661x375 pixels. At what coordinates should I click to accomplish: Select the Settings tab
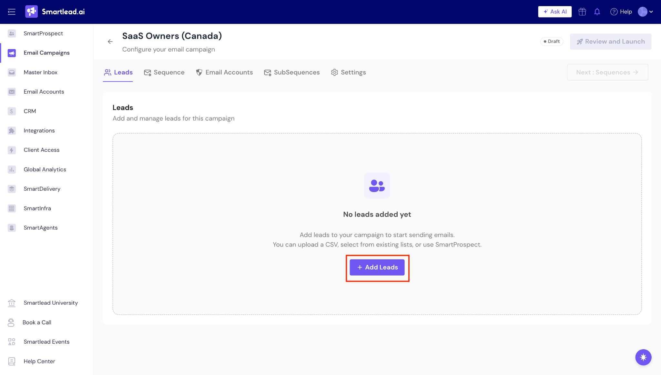348,73
